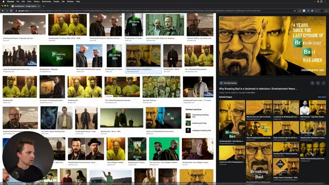
Task: Open the first result thumbnail of two men outdoors
Action: tap(24, 25)
